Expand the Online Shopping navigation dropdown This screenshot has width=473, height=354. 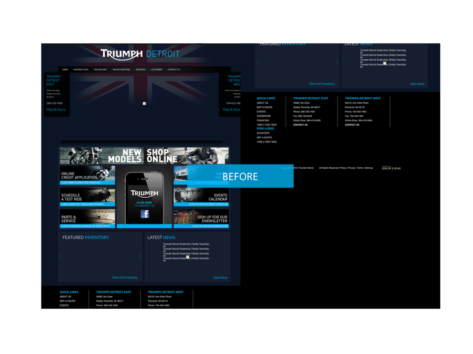click(121, 70)
